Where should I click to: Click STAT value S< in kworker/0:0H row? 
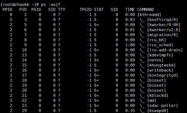[x=96, y=25]
